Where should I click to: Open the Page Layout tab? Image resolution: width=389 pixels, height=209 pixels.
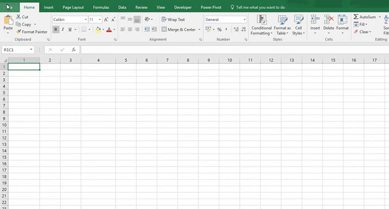(x=73, y=8)
